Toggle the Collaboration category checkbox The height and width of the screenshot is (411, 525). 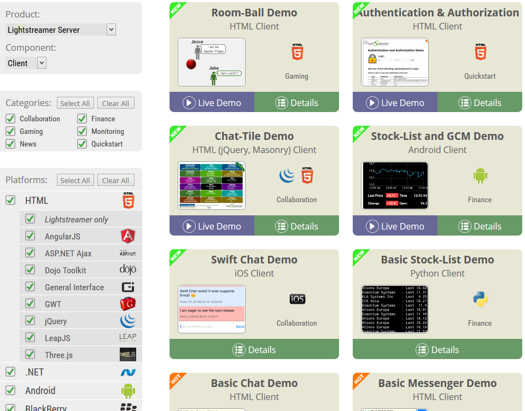pyautogui.click(x=10, y=119)
